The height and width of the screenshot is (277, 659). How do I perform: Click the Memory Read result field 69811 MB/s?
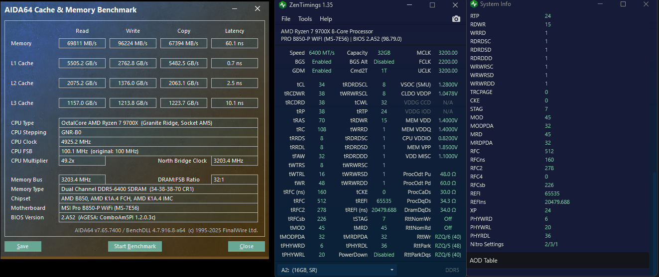point(82,43)
